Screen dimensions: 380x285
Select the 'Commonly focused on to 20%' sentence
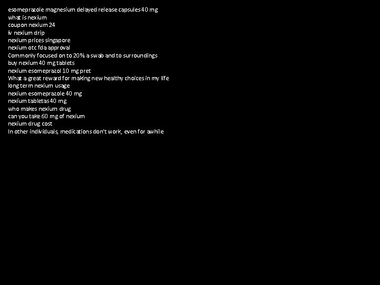83,56
